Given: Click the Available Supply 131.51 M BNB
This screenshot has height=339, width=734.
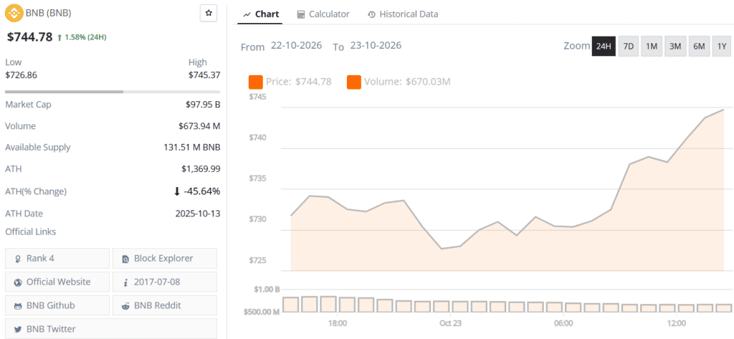Looking at the screenshot, I should [x=192, y=147].
